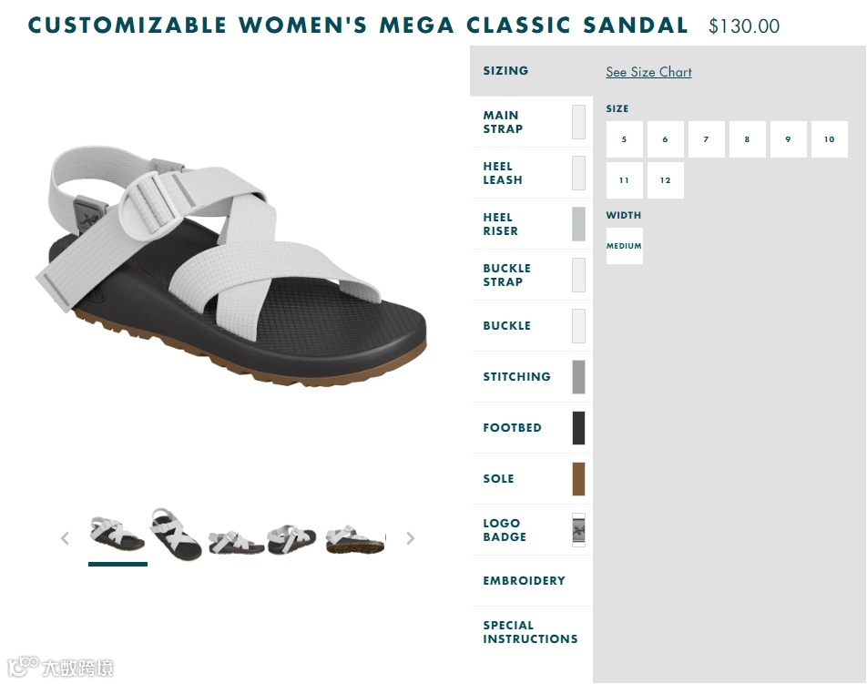Click the next thumbnail arrow
This screenshot has height=684, width=867.
click(410, 538)
